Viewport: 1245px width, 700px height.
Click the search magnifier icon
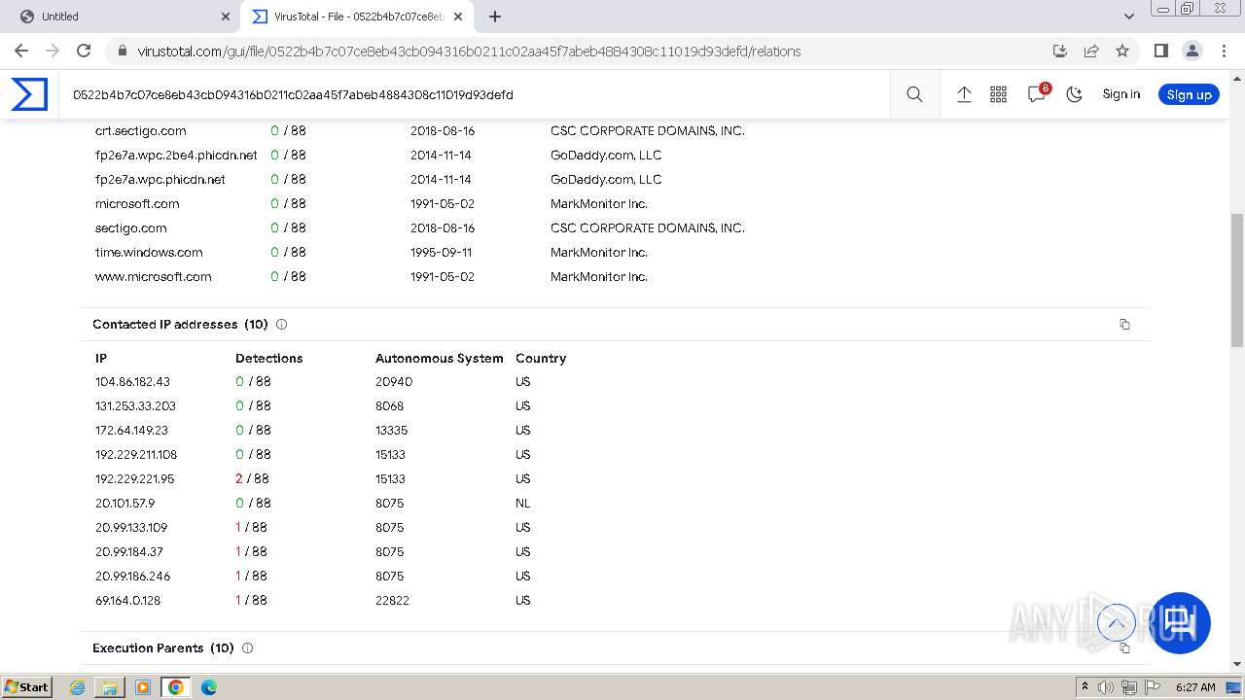click(914, 94)
